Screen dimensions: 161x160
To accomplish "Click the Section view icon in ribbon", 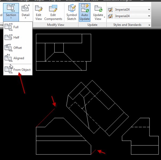I will pyautogui.click(x=11, y=8).
